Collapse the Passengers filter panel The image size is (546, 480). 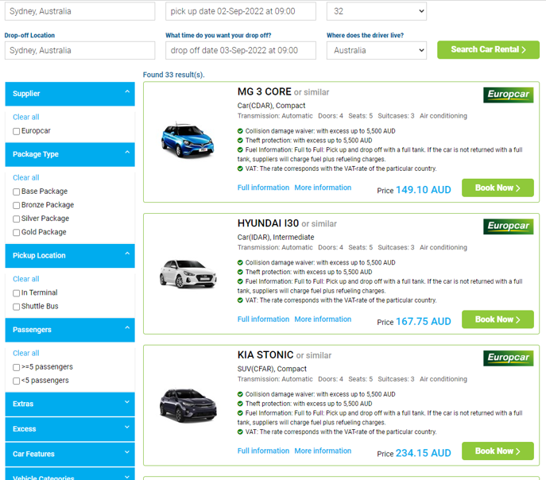click(70, 330)
